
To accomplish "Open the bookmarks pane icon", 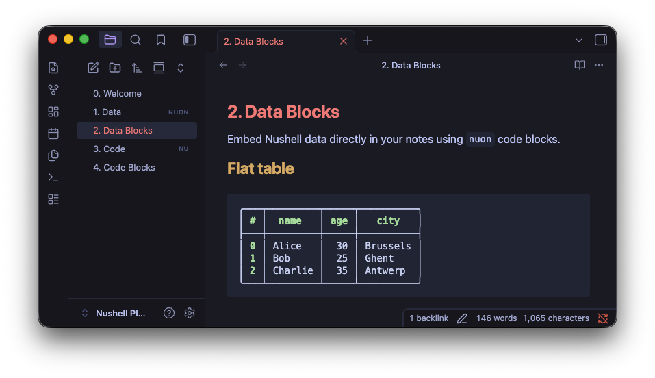I will click(x=161, y=40).
